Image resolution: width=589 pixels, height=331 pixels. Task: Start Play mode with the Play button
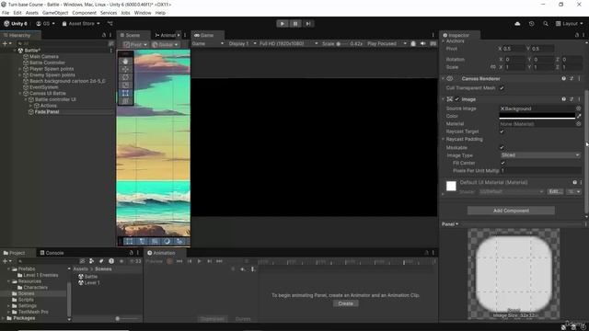click(283, 24)
